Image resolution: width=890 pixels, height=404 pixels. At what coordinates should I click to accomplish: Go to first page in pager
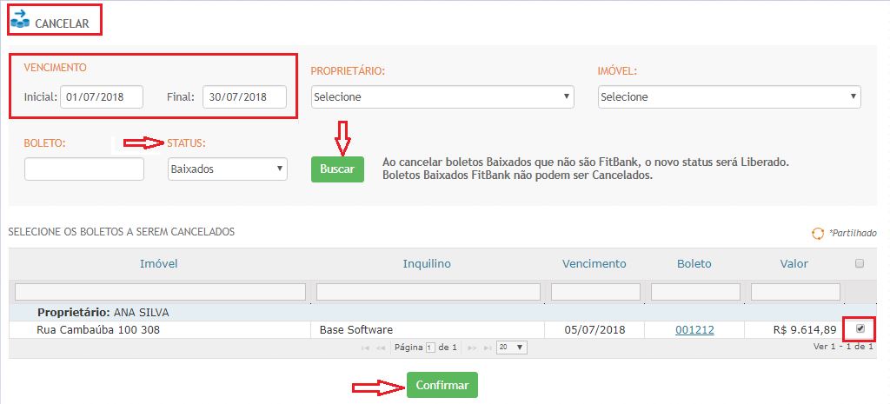(365, 348)
